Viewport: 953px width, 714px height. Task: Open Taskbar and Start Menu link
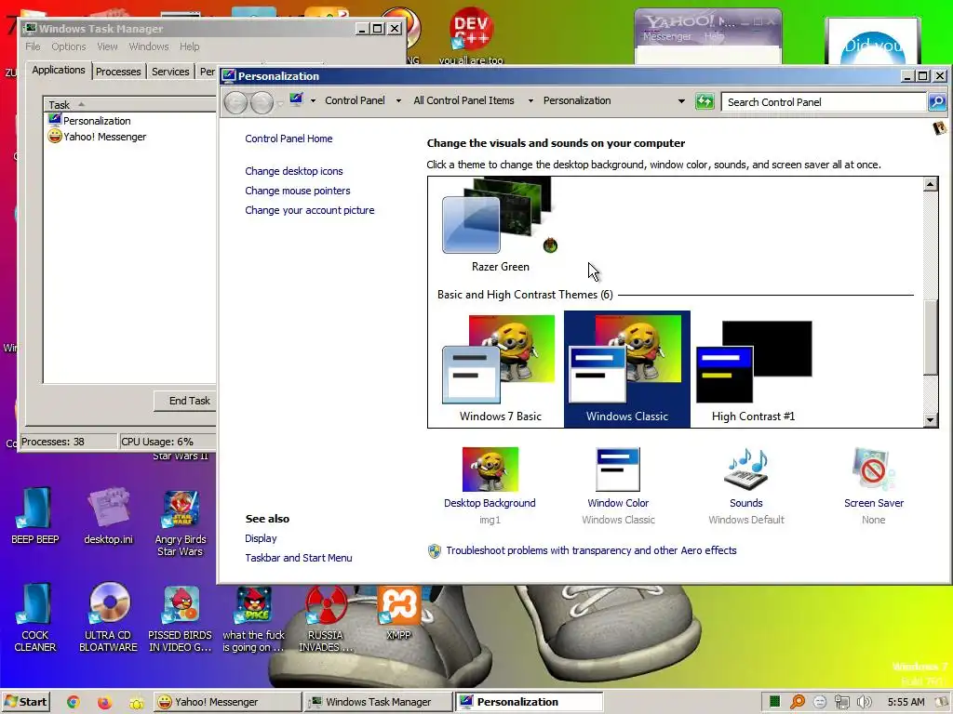[299, 558]
